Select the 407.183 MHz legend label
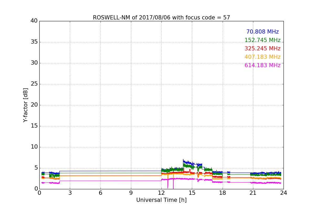 tap(262, 57)
